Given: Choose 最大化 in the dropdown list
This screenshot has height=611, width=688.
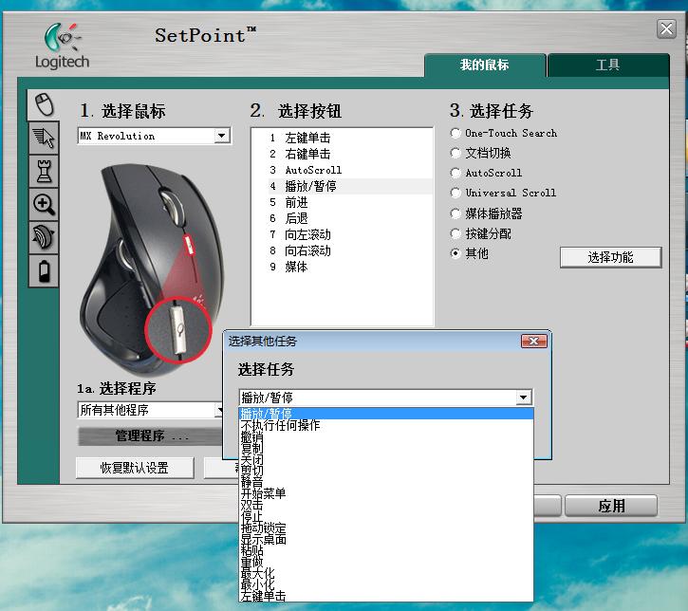Looking at the screenshot, I should click(x=386, y=573).
